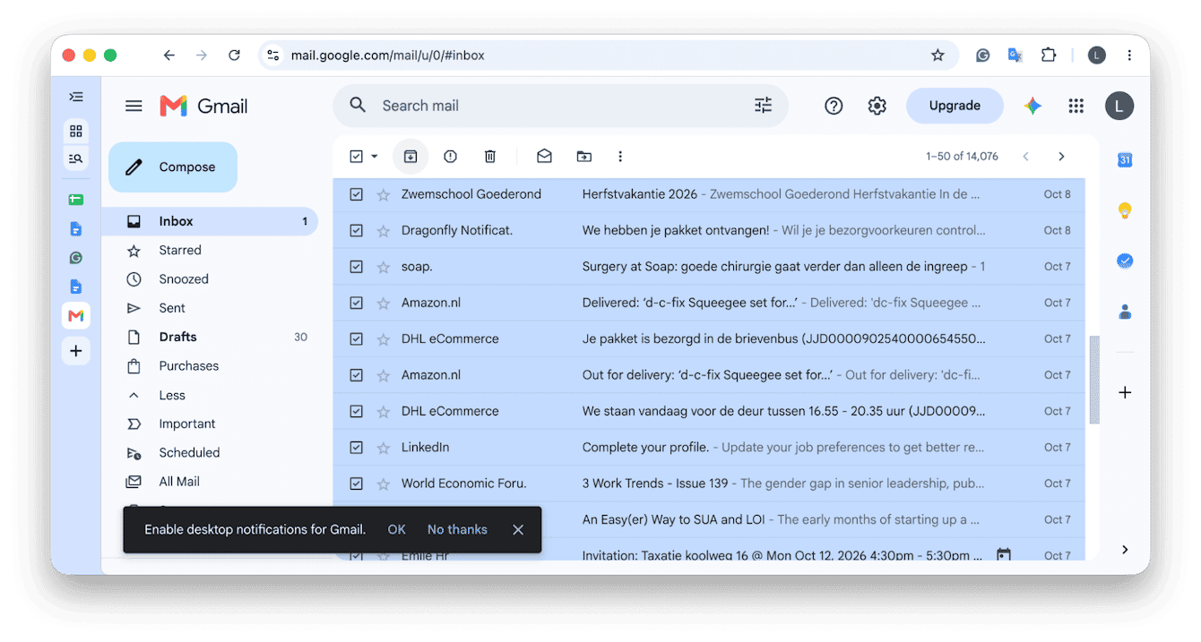Open select dropdown arrow next to checkbox
Viewport: 1201px width, 642px height.
pyautogui.click(x=375, y=157)
